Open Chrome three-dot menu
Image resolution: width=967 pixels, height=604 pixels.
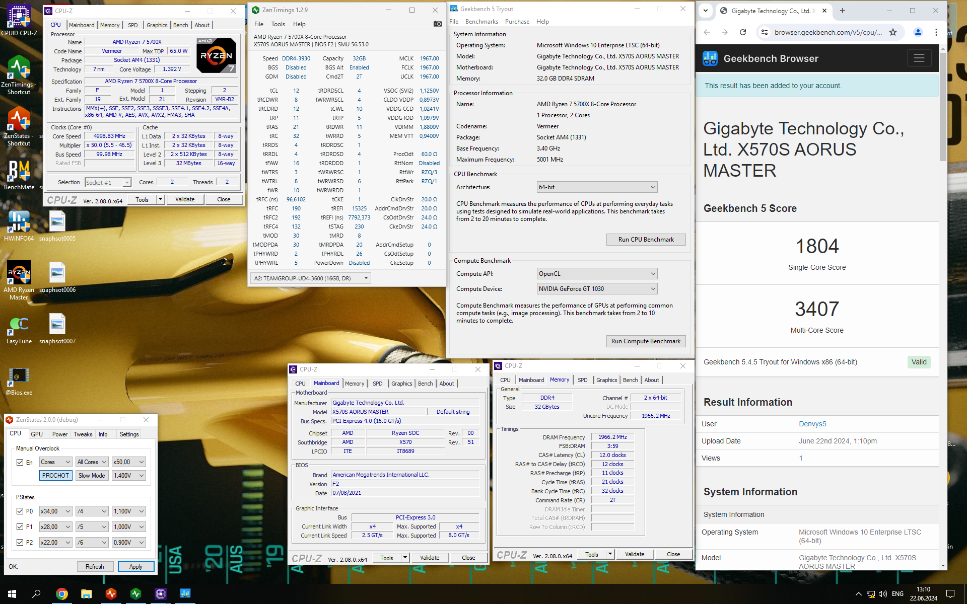point(936,32)
